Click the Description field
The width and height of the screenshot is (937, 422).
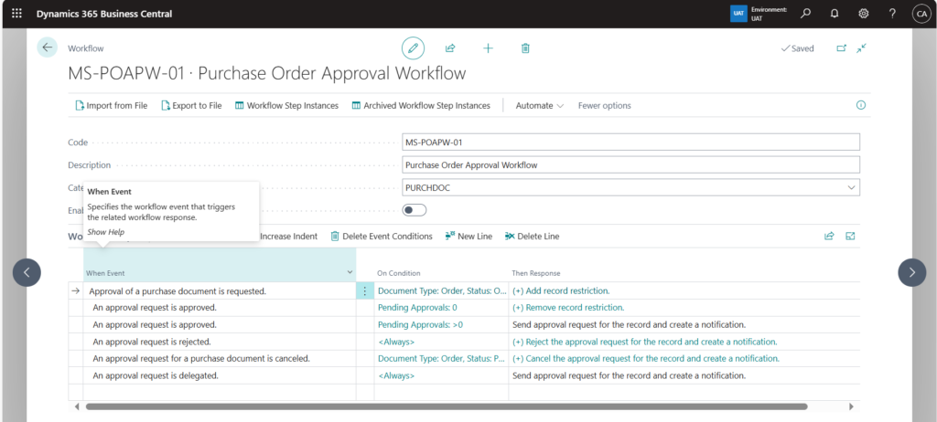[631, 164]
